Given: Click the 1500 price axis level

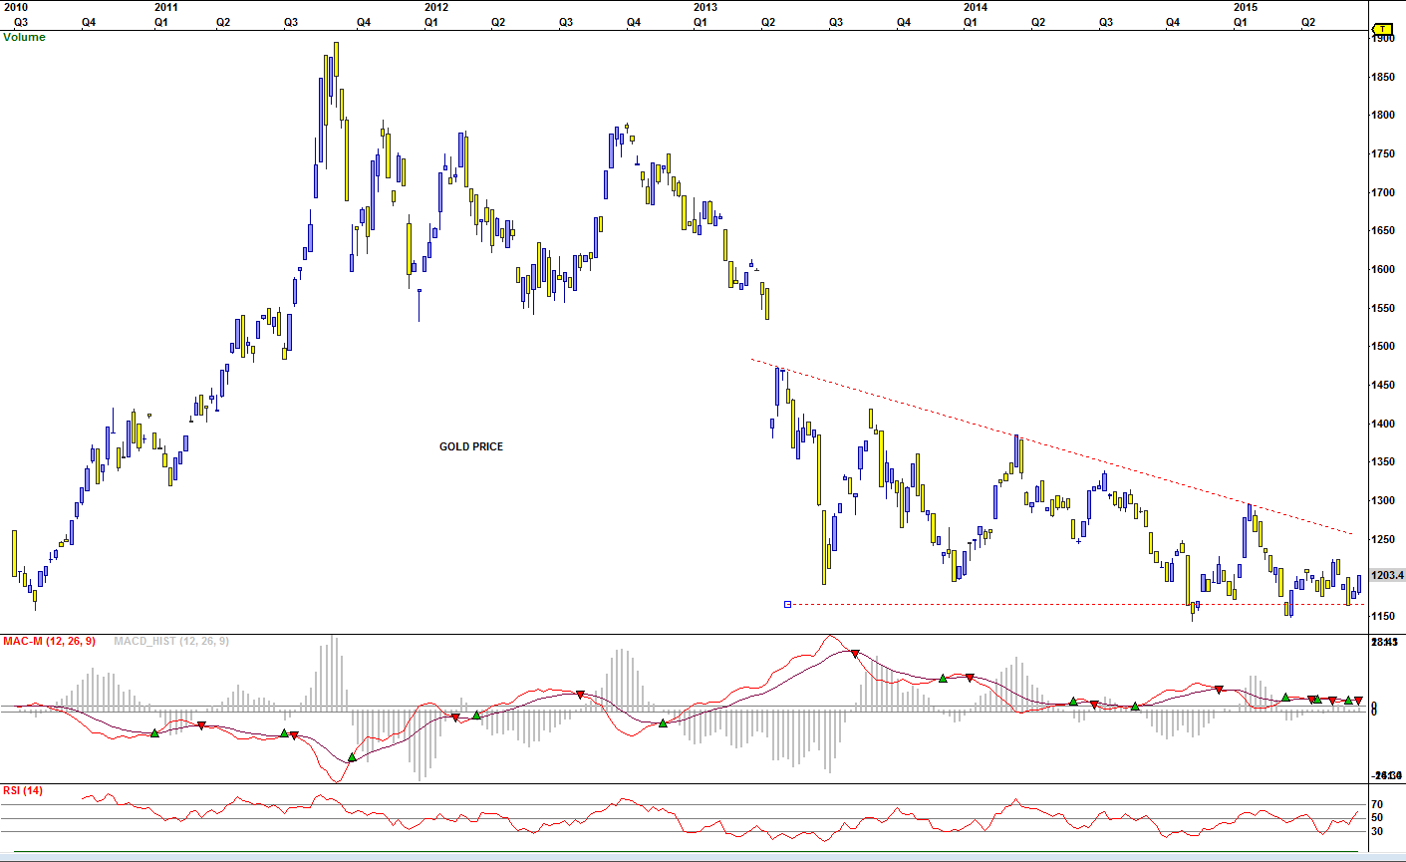Looking at the screenshot, I should [x=1382, y=347].
